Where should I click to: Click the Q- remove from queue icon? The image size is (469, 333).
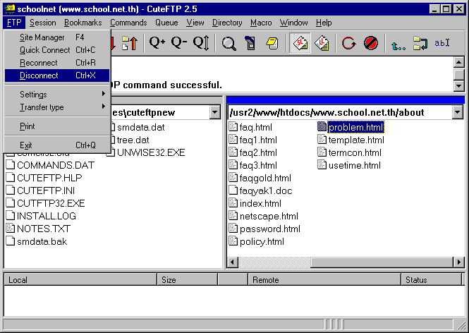[179, 43]
